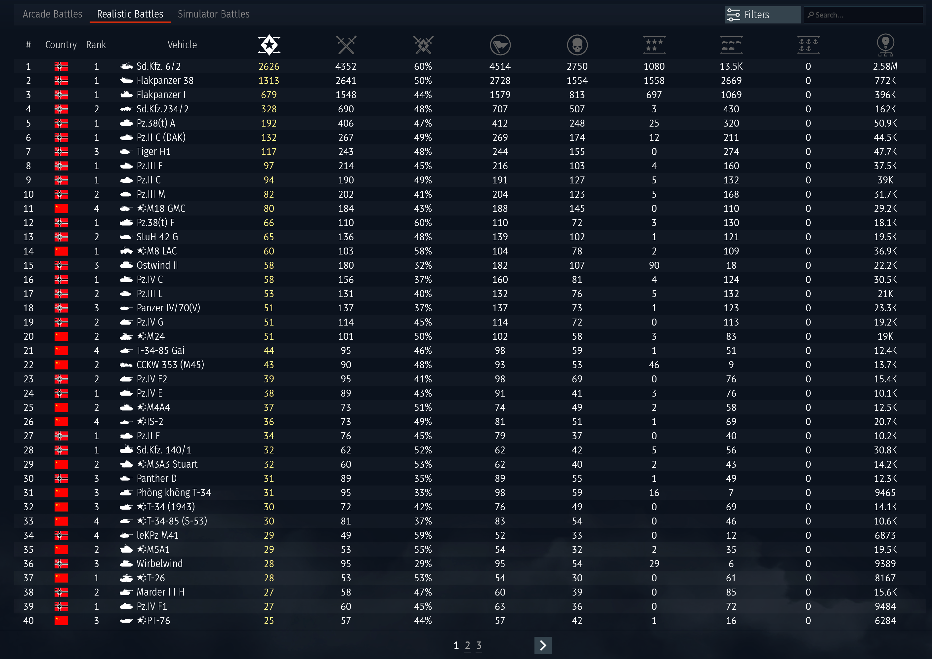Select the Pz.IV F2 vehicle name
The height and width of the screenshot is (659, 932).
point(152,379)
